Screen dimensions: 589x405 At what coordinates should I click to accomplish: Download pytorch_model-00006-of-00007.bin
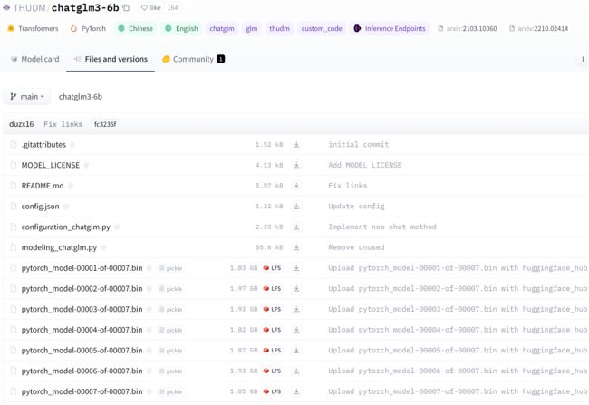(x=296, y=371)
